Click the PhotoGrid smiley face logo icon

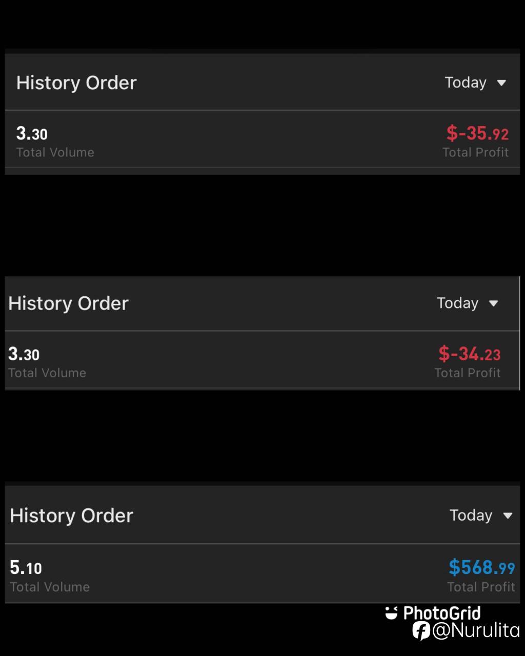point(392,613)
